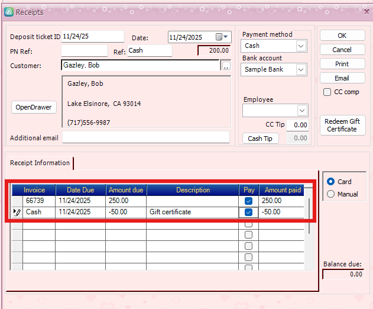Switch to Receipt Information tab
The height and width of the screenshot is (309, 373).
[40, 163]
